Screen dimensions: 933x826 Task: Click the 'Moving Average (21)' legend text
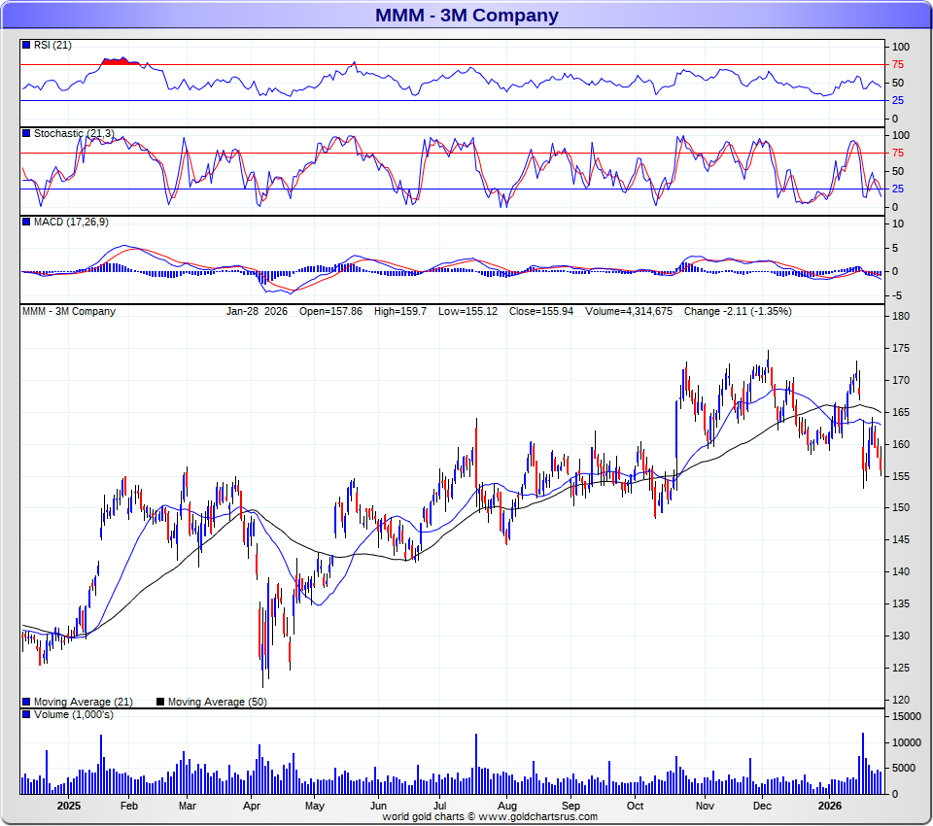click(83, 702)
